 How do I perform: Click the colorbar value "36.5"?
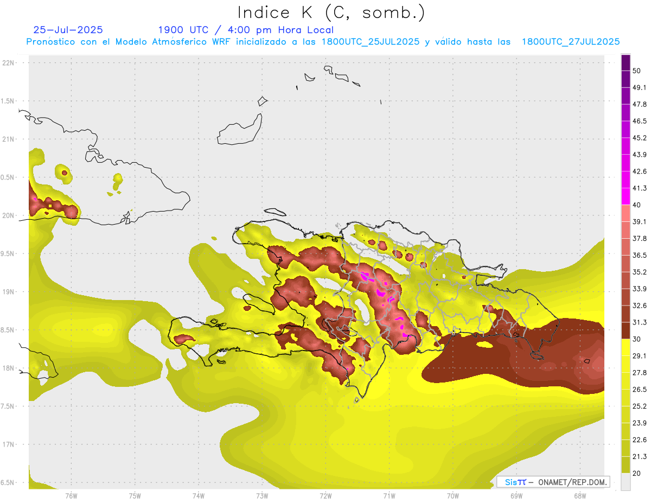[x=639, y=256]
